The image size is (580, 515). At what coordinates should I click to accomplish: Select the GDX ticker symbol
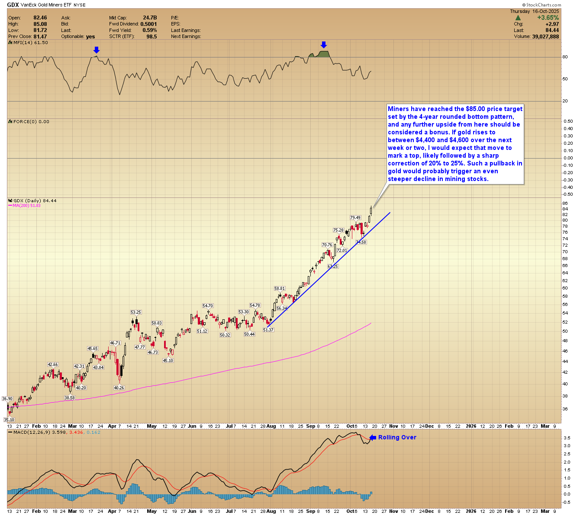coord(13,5)
